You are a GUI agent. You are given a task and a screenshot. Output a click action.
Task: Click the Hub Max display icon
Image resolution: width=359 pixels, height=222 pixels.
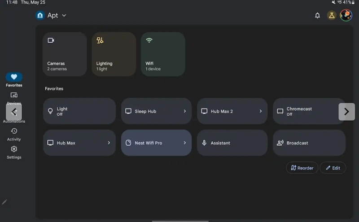[50, 143]
